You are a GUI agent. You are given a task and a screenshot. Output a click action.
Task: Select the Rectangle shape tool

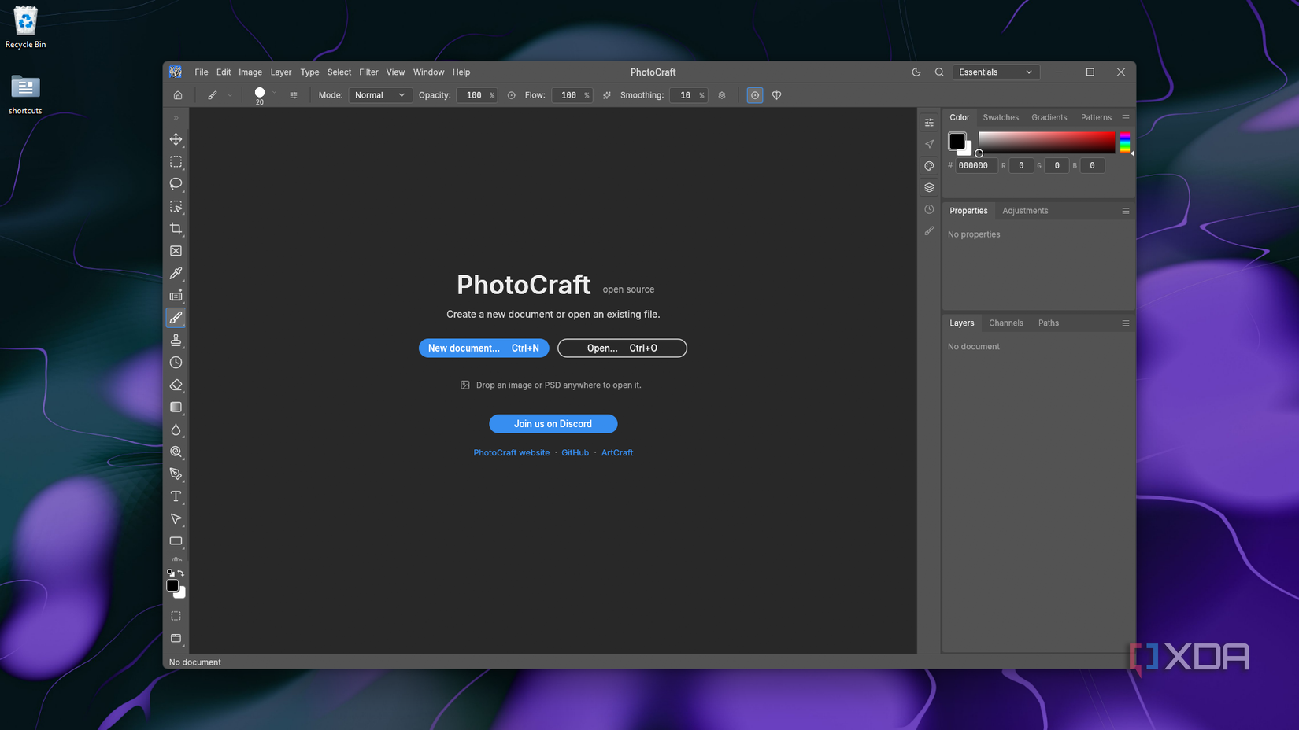point(176,541)
